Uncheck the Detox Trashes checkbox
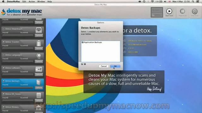 [3, 42]
